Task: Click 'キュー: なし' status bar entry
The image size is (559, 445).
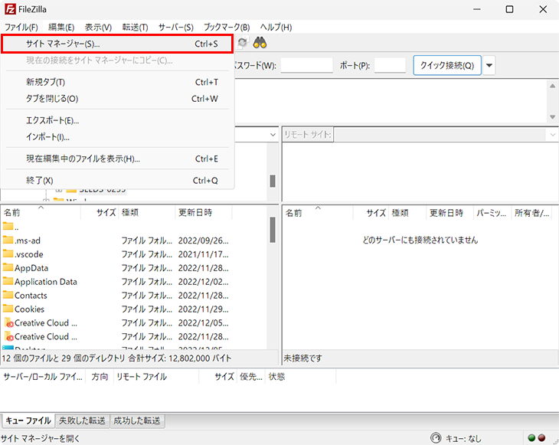Action: (x=463, y=438)
